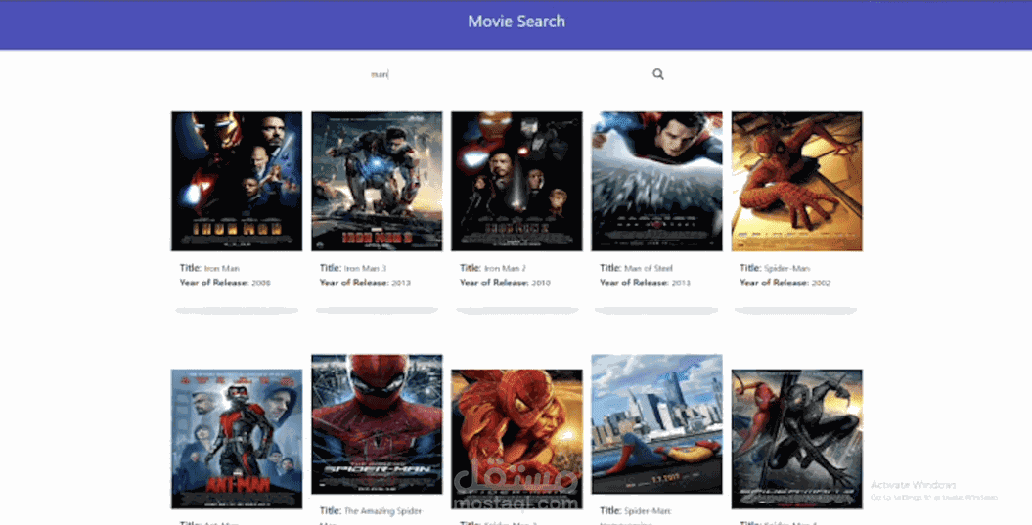Open the Iron Man 2 poster
This screenshot has width=1032, height=525.
(x=516, y=182)
